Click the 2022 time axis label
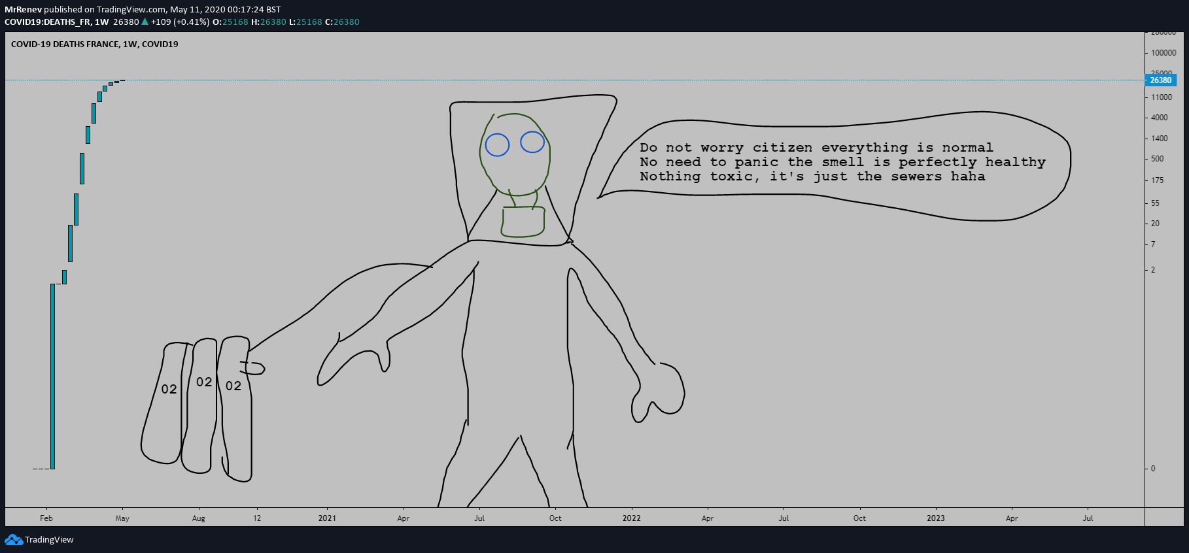 click(632, 518)
